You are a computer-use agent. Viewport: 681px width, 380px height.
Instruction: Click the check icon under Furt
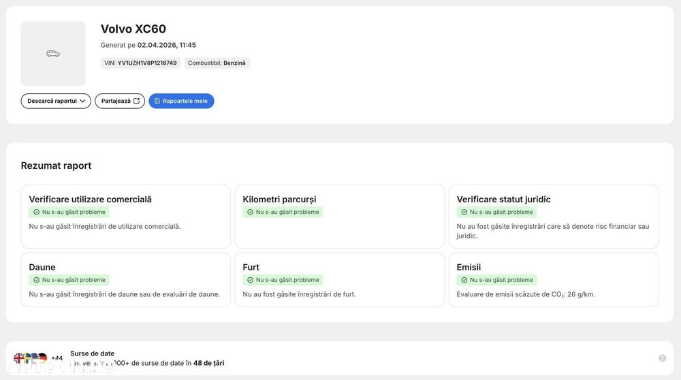(251, 280)
